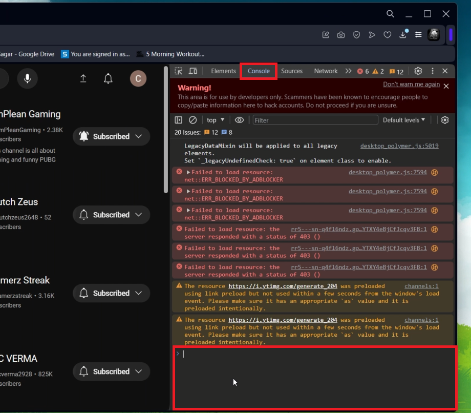Open the browser downloads icon
Screen dimensions: 471x413
[403, 35]
